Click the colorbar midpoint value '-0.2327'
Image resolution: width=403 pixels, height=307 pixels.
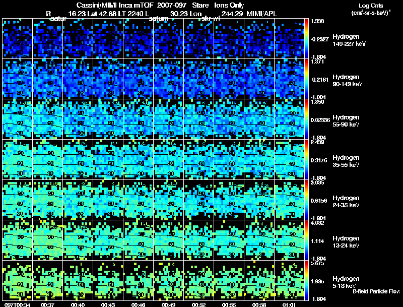click(319, 39)
